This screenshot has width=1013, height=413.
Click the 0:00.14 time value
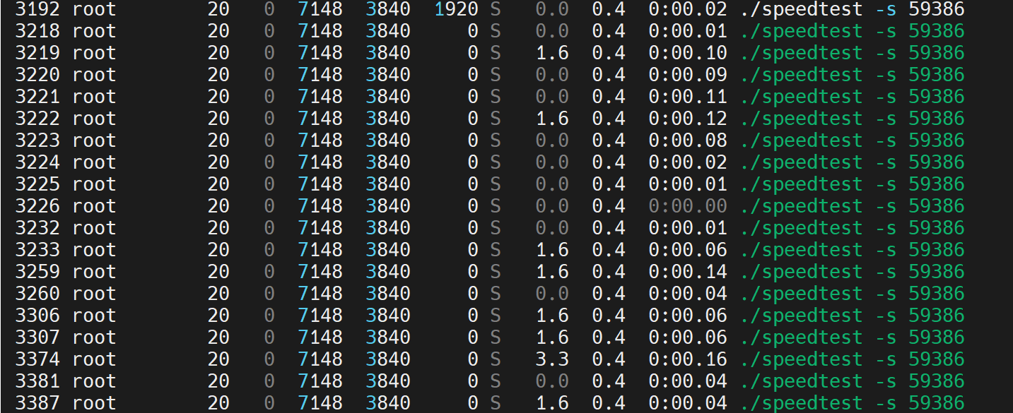pyautogui.click(x=687, y=272)
